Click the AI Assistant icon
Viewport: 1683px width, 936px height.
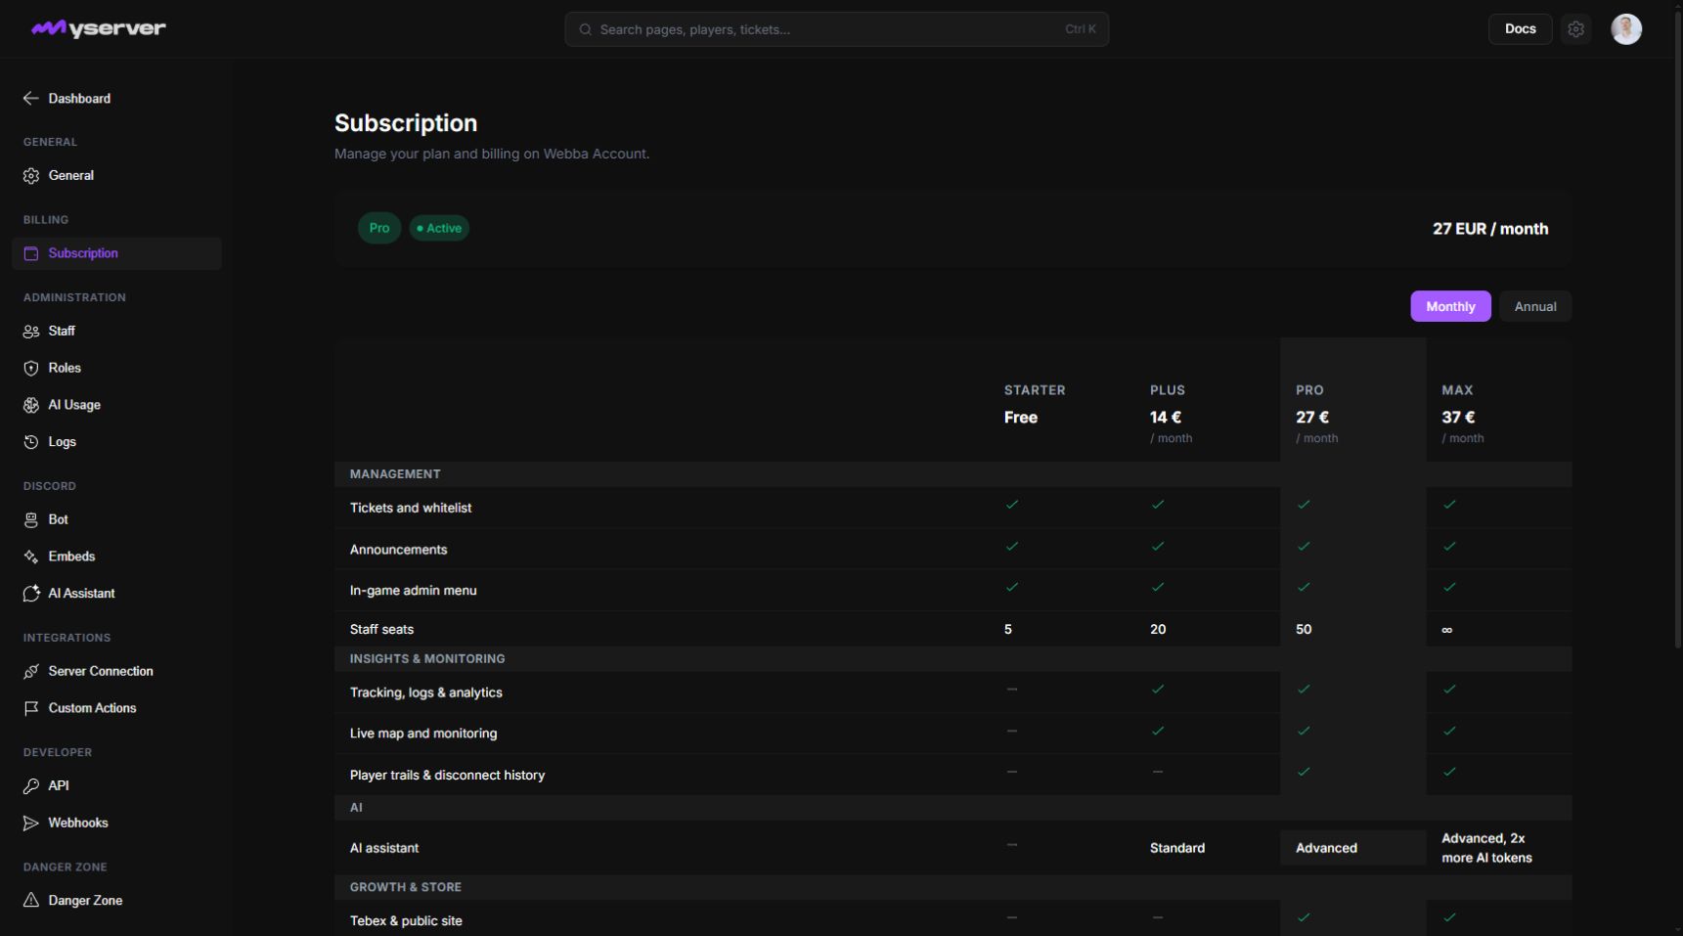[x=31, y=594]
